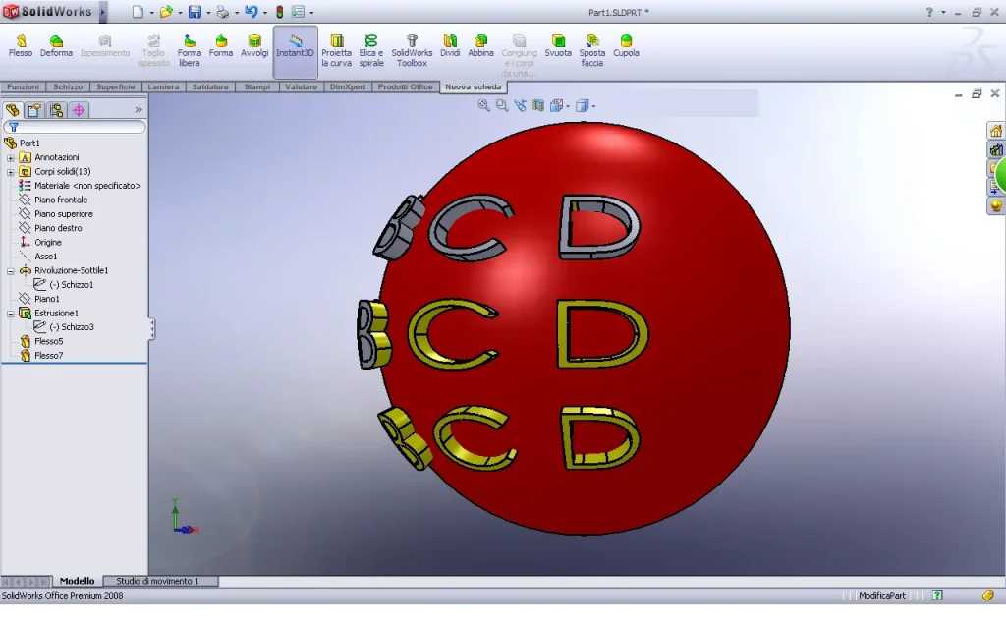The height and width of the screenshot is (629, 1006).
Task: Collapse the Rivoluzione-Sottile1 node
Action: coord(10,271)
